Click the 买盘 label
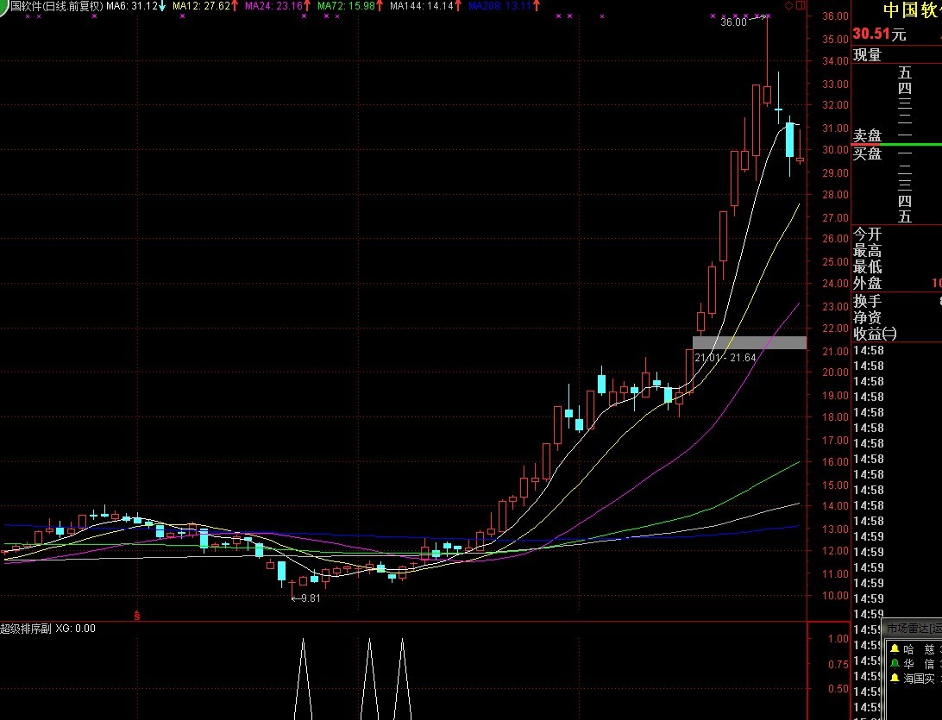 [867, 153]
